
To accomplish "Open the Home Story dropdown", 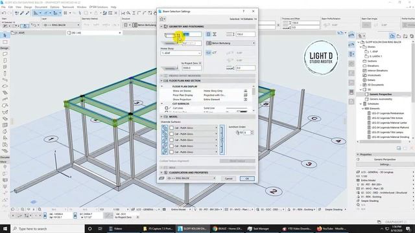I will 181,53.
